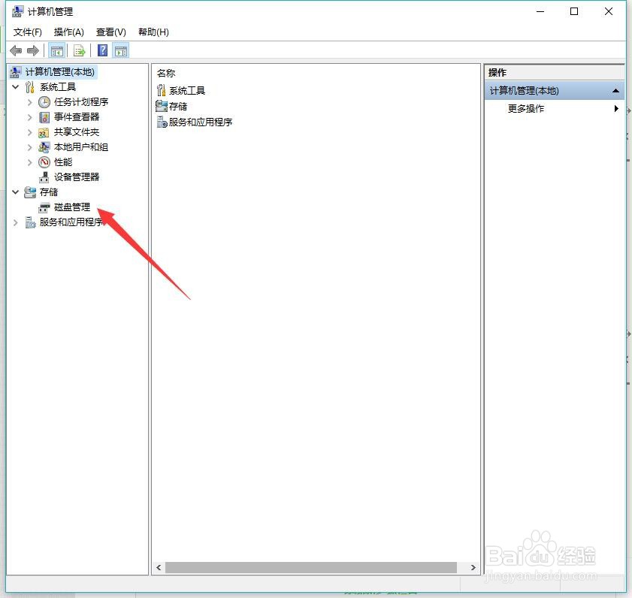Click the Forward arrow toolbar icon
632x598 pixels.
point(33,51)
